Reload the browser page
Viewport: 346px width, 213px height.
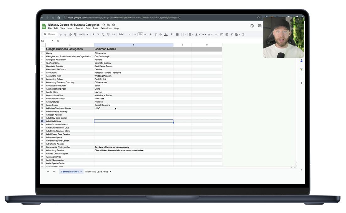(x=53, y=17)
